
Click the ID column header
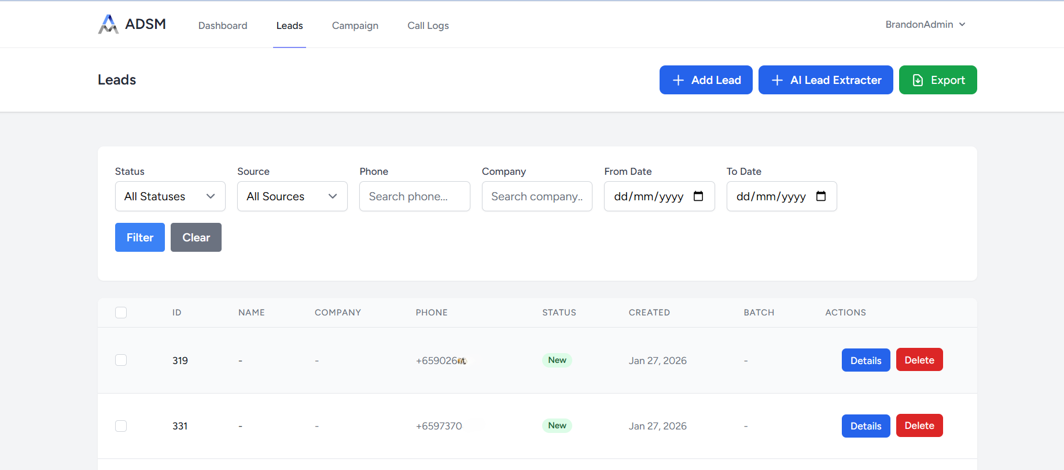pos(177,313)
